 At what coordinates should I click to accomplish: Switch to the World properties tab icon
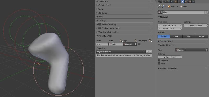(172, 2)
